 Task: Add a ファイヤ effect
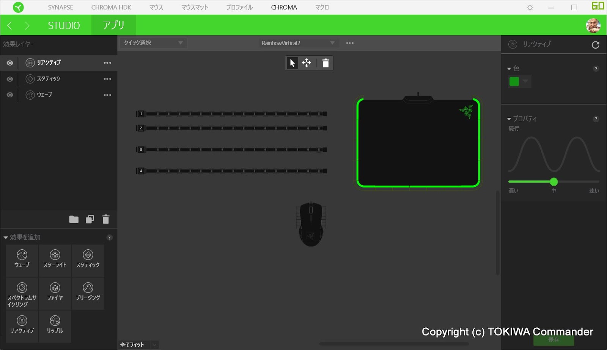coord(55,293)
